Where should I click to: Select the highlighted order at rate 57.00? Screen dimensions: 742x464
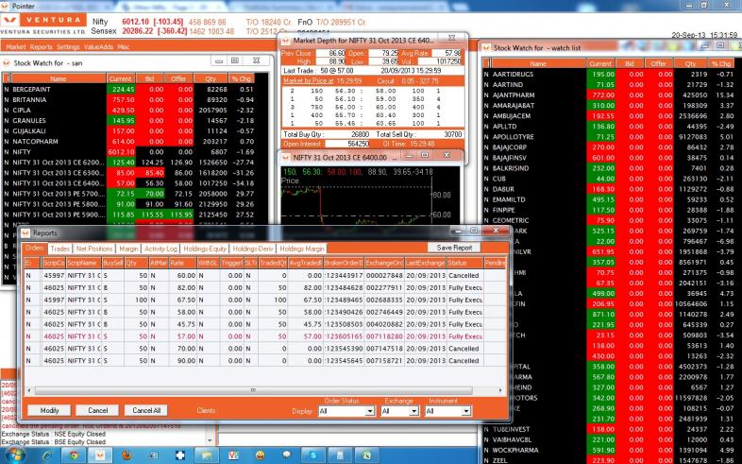pos(265,336)
